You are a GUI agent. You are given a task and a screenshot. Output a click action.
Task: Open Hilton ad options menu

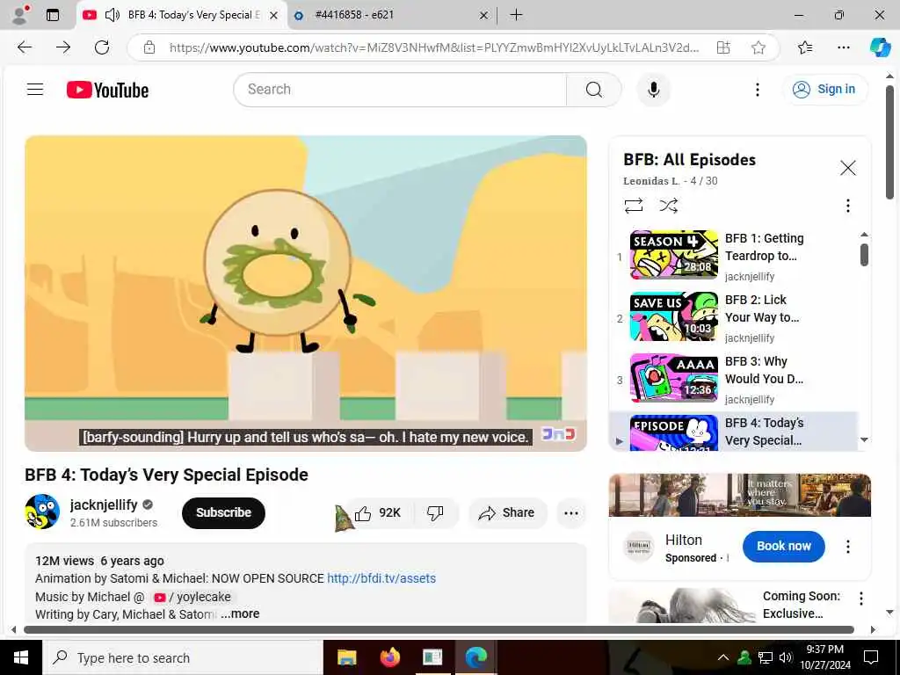[x=847, y=546]
